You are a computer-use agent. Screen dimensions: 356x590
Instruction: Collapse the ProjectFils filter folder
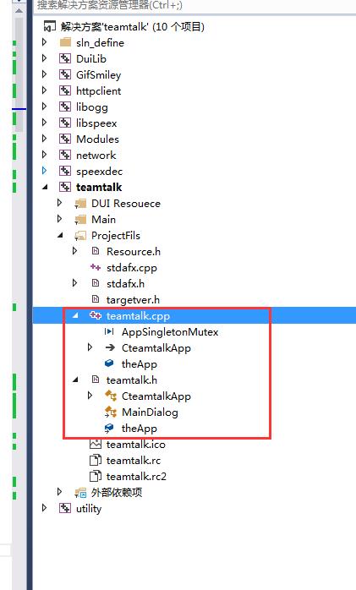coord(60,235)
